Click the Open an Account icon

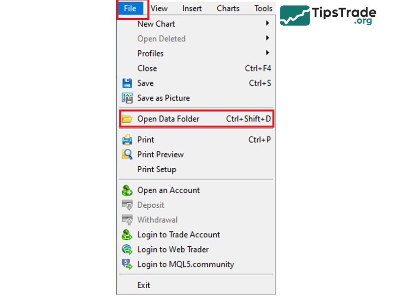click(127, 190)
